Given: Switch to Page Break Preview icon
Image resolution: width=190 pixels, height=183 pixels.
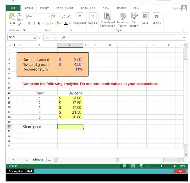Looking at the screenshot, I should 142,166.
